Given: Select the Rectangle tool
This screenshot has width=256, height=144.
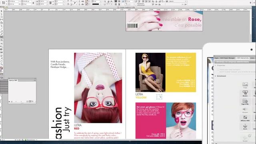Looking at the screenshot, I should 2,40.
